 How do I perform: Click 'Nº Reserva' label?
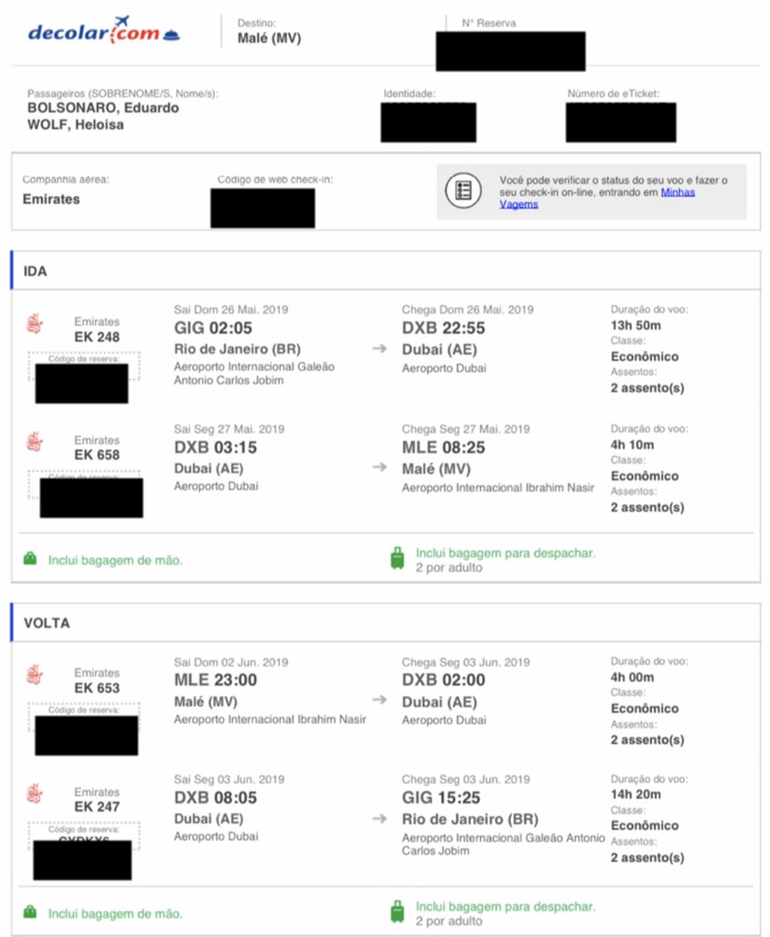(488, 23)
